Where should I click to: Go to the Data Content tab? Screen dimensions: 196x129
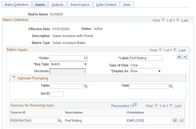point(106,4)
